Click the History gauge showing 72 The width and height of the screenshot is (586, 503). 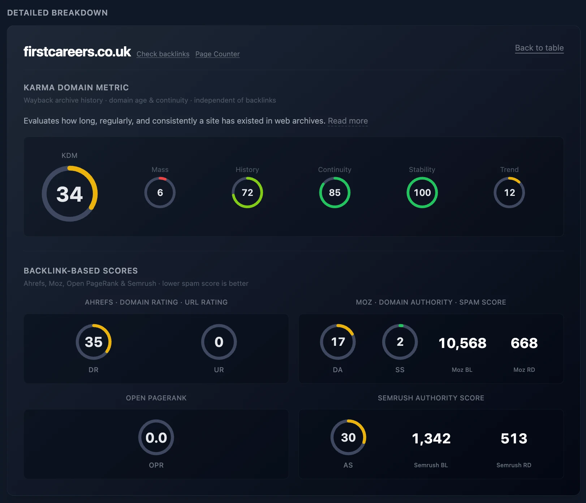click(x=247, y=193)
